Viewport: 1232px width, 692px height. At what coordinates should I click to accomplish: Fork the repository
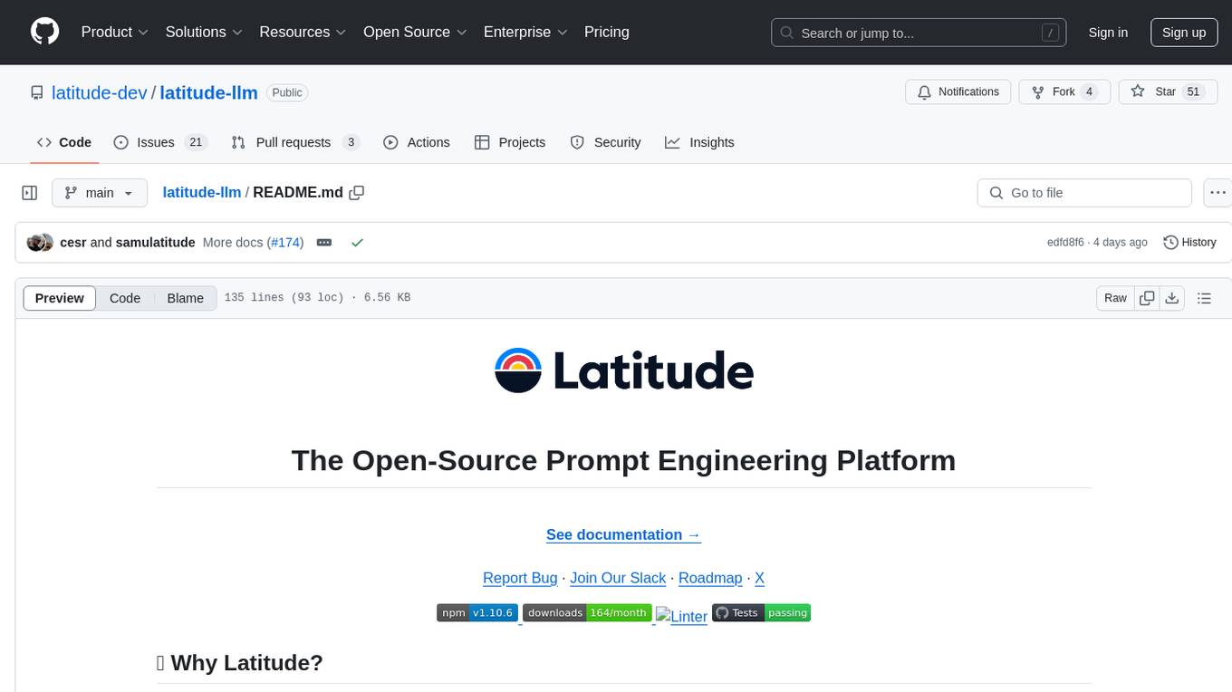(x=1064, y=92)
